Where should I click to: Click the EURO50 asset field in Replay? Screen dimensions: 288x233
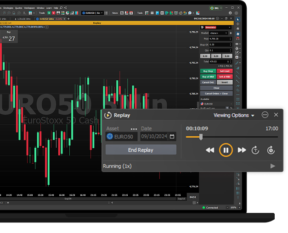coord(121,137)
